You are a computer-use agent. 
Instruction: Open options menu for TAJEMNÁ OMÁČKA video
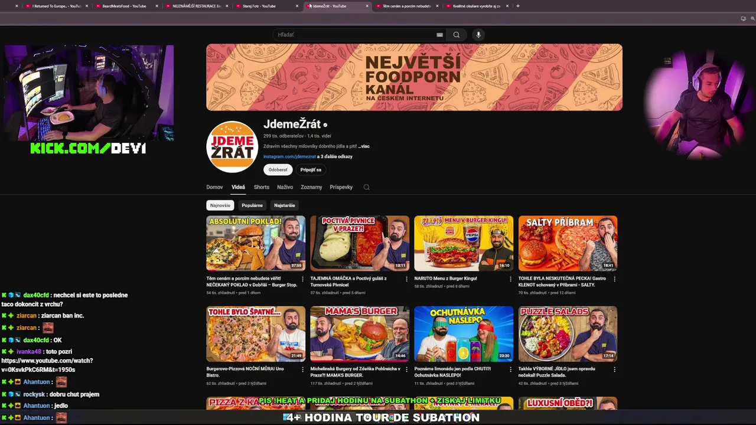[406, 279]
